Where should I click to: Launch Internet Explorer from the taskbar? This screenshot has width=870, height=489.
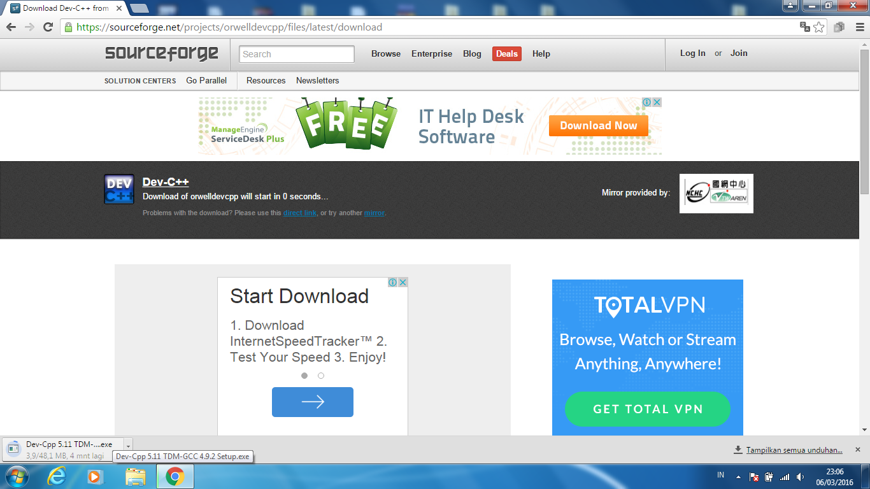point(57,476)
